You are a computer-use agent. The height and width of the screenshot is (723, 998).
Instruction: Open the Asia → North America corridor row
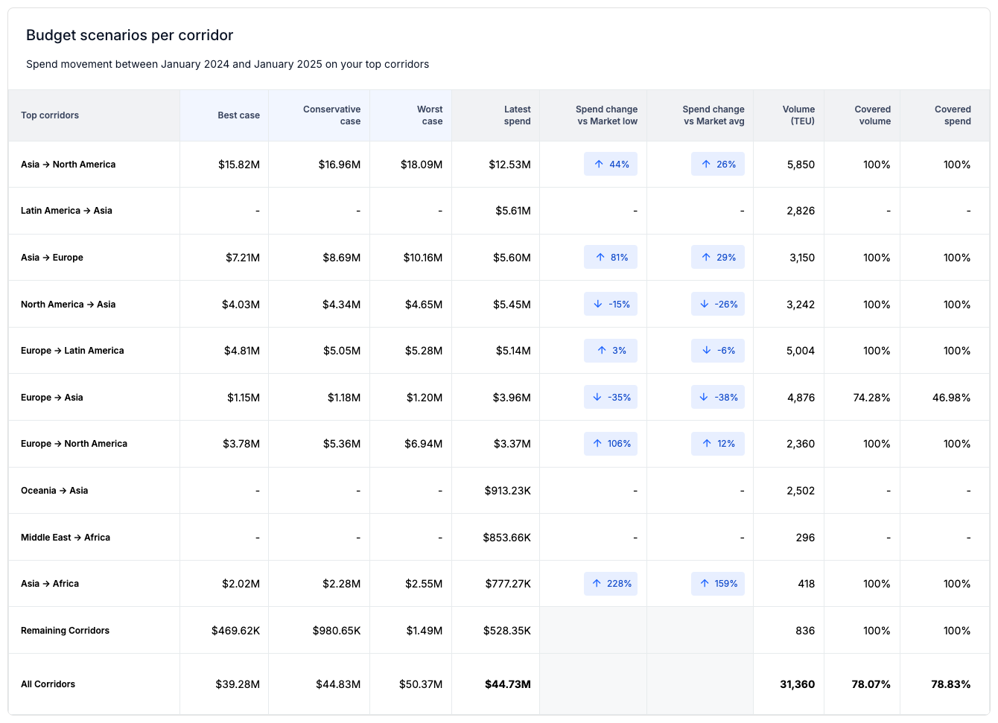[499, 165]
